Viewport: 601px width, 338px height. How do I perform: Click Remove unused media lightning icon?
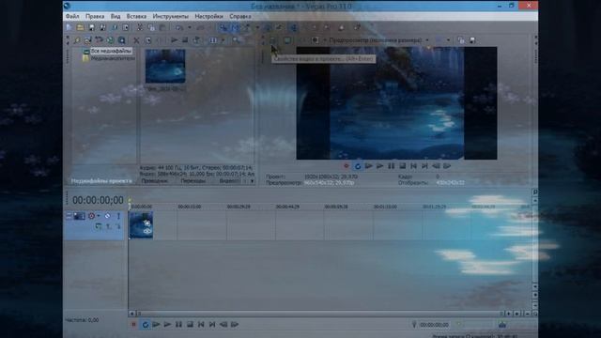click(x=77, y=39)
